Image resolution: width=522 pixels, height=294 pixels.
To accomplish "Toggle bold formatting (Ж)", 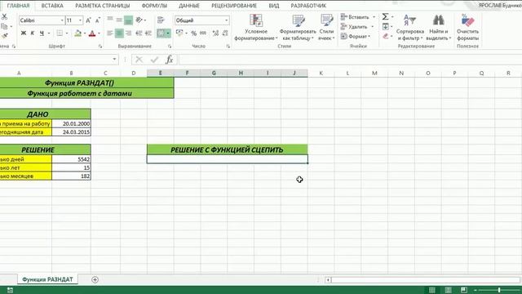I will 24,33.
